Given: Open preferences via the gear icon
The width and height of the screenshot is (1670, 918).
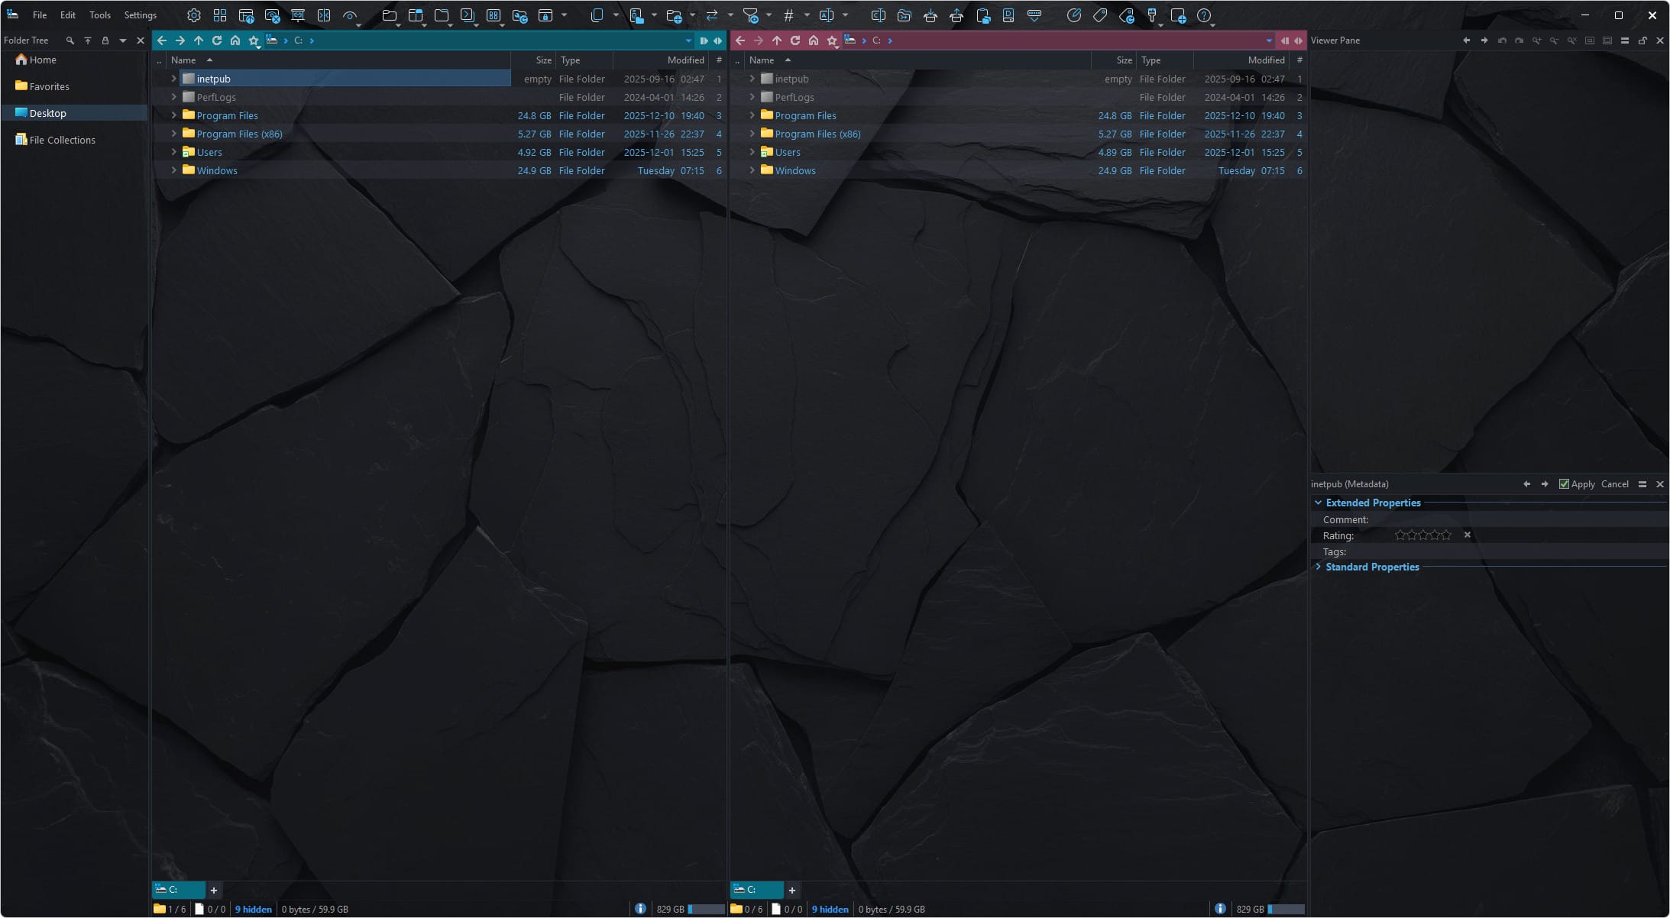Looking at the screenshot, I should click(x=194, y=15).
